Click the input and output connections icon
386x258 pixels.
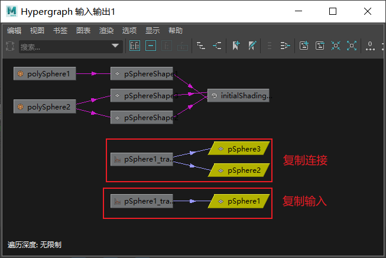[217, 46]
